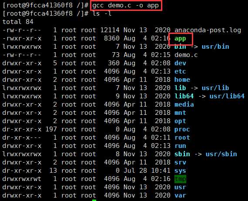
Task: Click the 'opt' directory name
Action: point(180,121)
